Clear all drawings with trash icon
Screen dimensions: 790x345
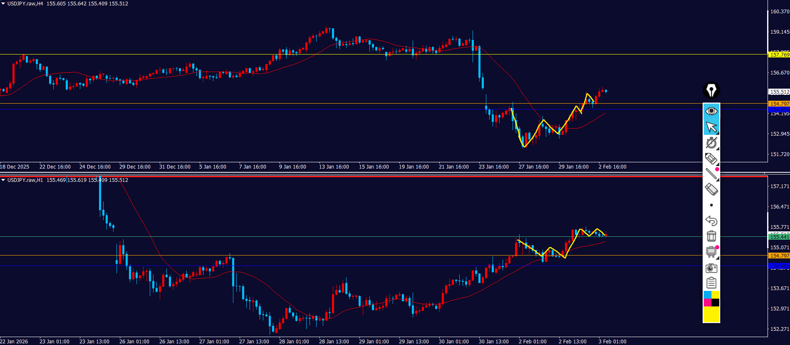tap(711, 236)
